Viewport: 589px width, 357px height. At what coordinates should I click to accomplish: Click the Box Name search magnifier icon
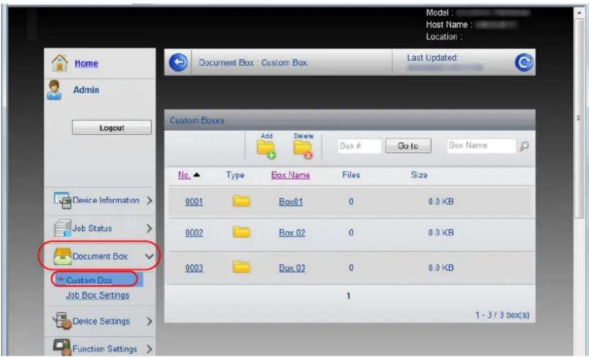pyautogui.click(x=524, y=146)
